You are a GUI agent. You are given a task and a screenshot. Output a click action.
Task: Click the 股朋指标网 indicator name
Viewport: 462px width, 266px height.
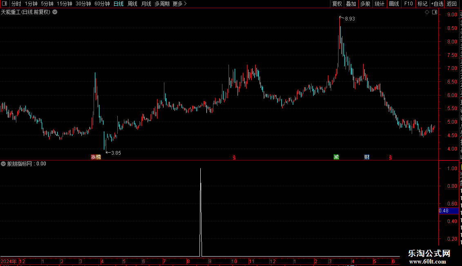[20, 164]
